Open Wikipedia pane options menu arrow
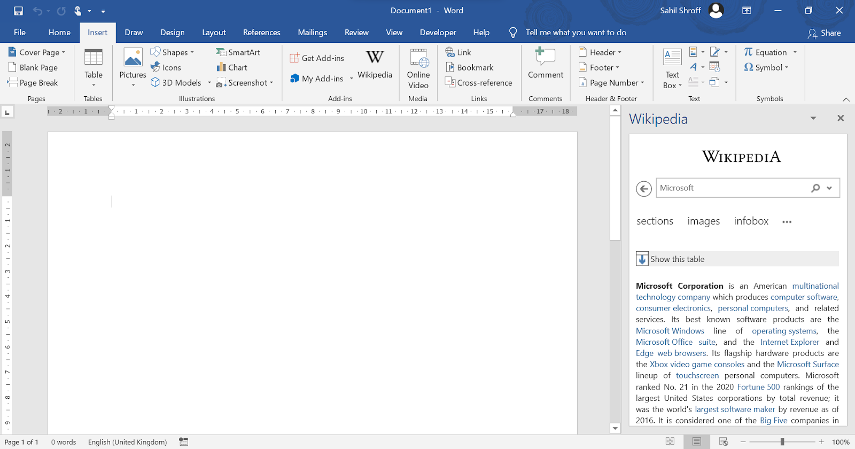Viewport: 855px width, 449px height. 813,118
